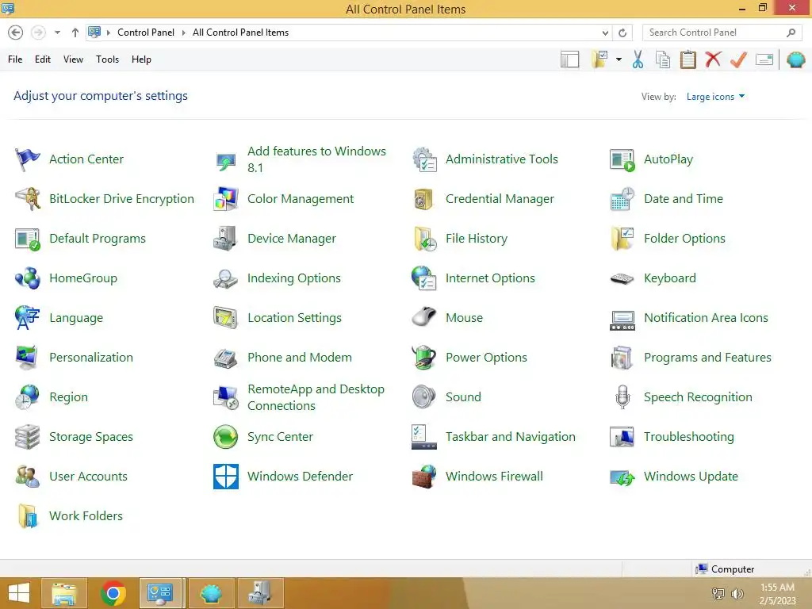Open the Edit menu
The width and height of the screenshot is (812, 609).
pyautogui.click(x=43, y=59)
